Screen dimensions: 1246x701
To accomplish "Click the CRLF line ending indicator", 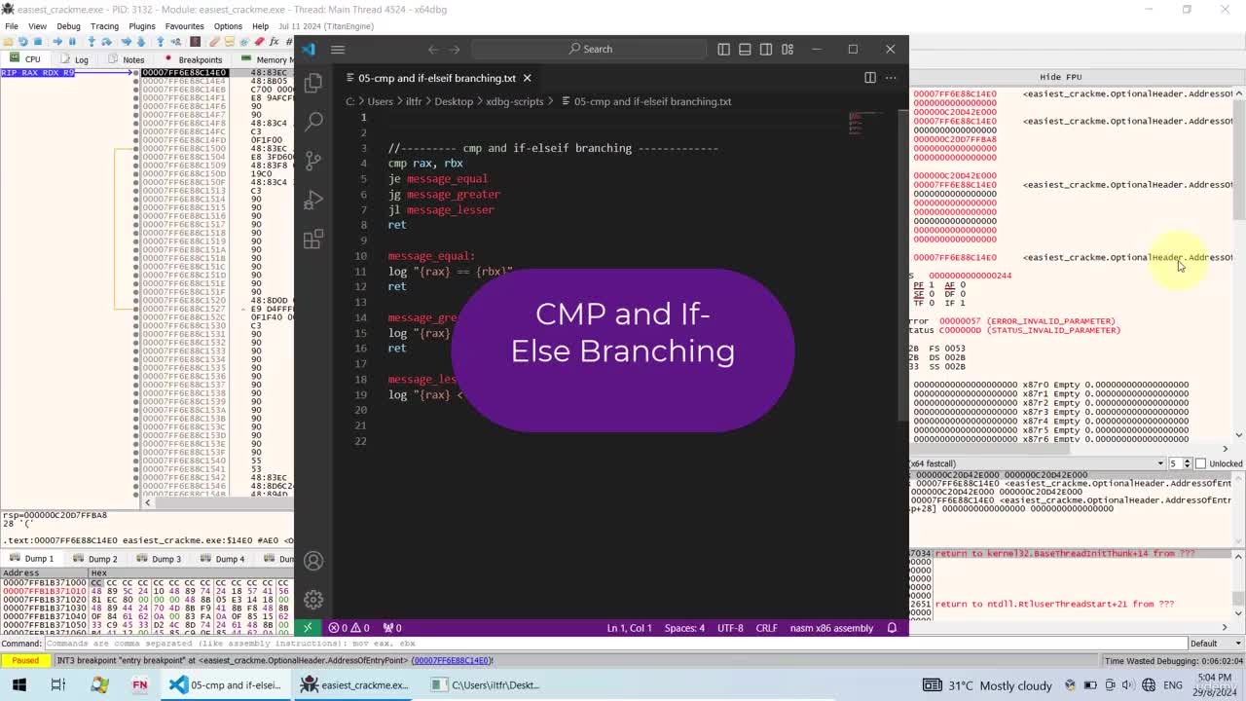I will pos(766,628).
